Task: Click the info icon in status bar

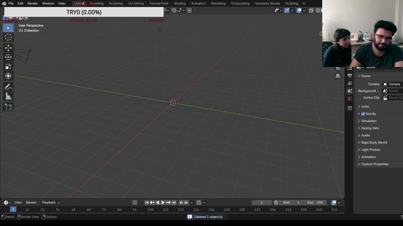Action: click(190, 217)
